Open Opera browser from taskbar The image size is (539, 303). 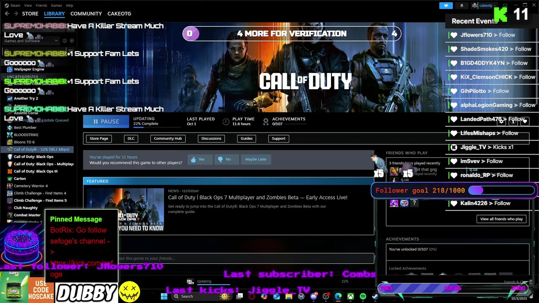click(x=252, y=296)
